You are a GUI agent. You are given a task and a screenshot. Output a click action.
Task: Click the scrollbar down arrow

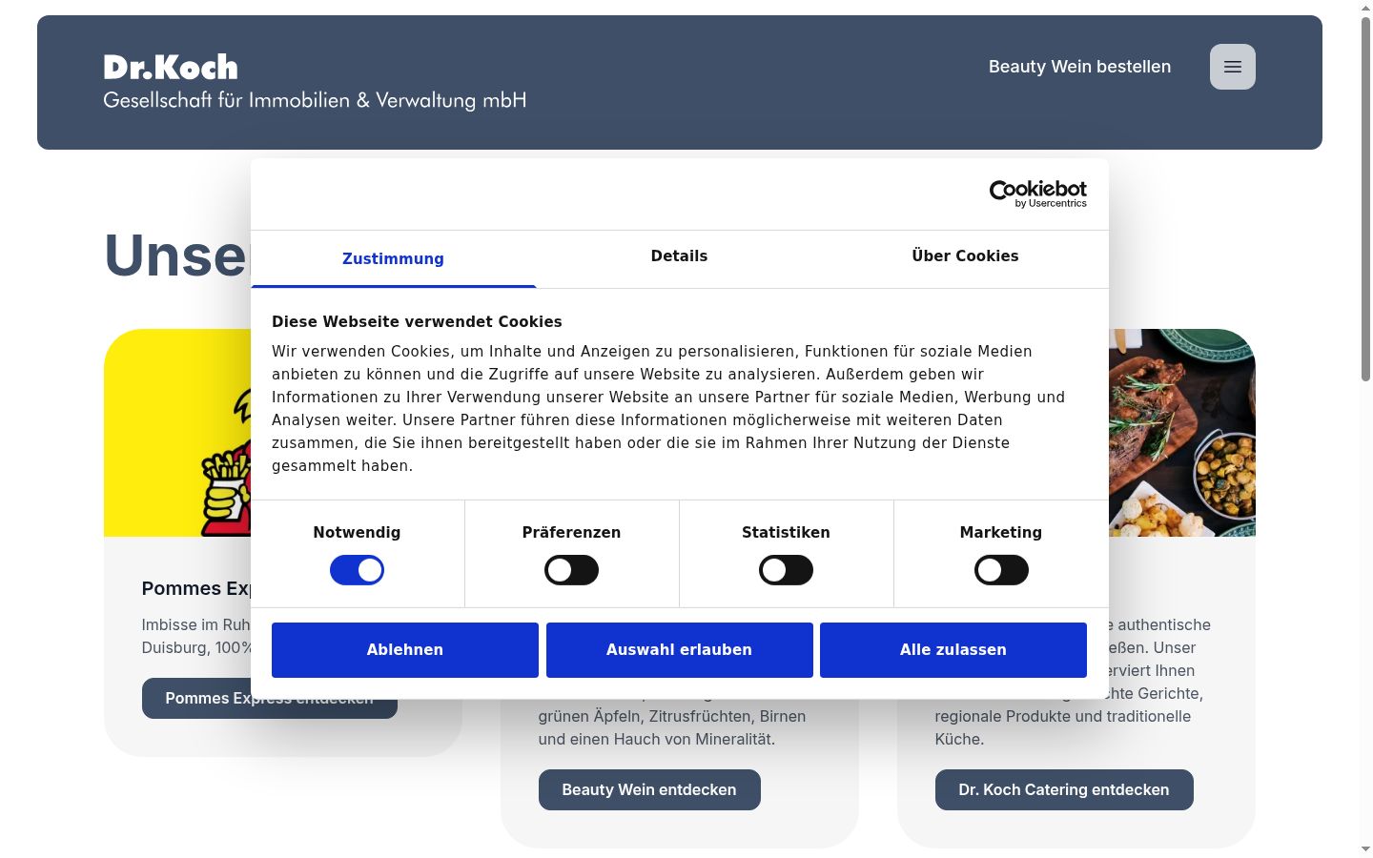pyautogui.click(x=1365, y=848)
